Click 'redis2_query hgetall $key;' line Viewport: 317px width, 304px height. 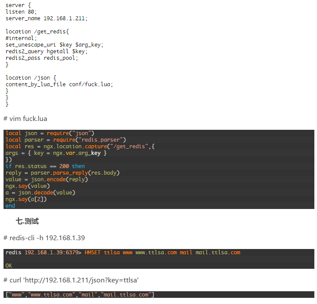coord(47,51)
